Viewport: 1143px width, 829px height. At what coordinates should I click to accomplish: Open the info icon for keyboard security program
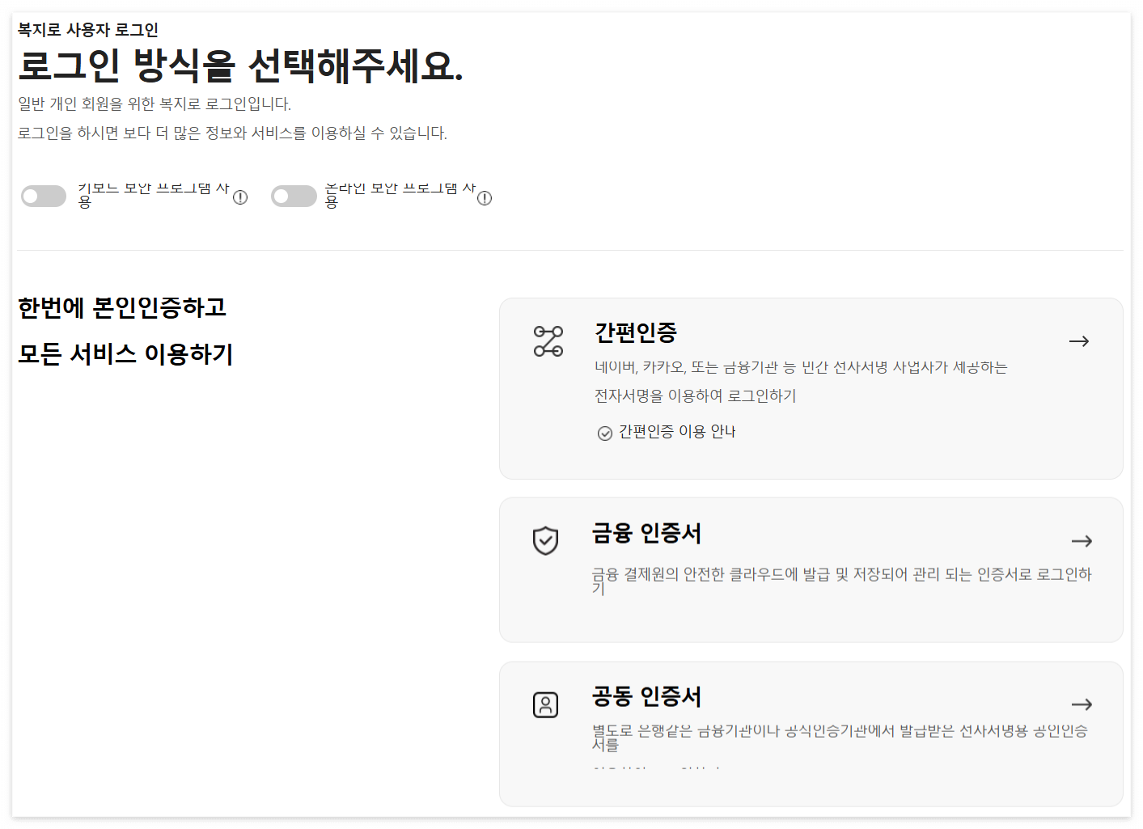pos(240,197)
